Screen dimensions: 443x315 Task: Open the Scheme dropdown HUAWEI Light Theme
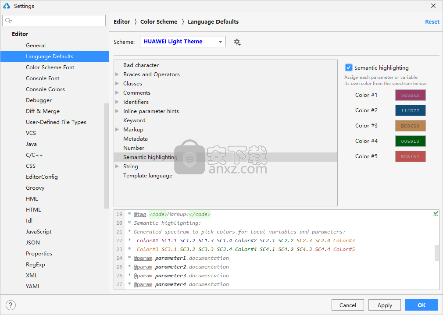tap(183, 42)
